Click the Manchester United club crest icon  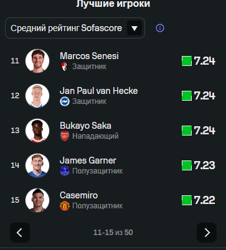[65, 206]
